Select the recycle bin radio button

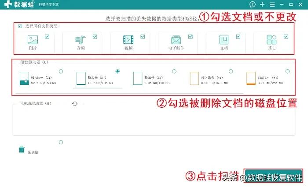point(61,142)
